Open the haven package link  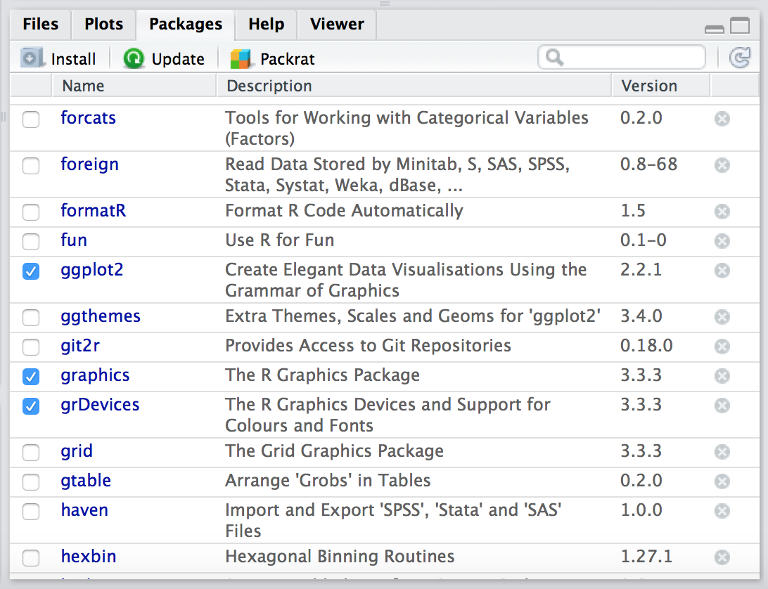tap(84, 510)
